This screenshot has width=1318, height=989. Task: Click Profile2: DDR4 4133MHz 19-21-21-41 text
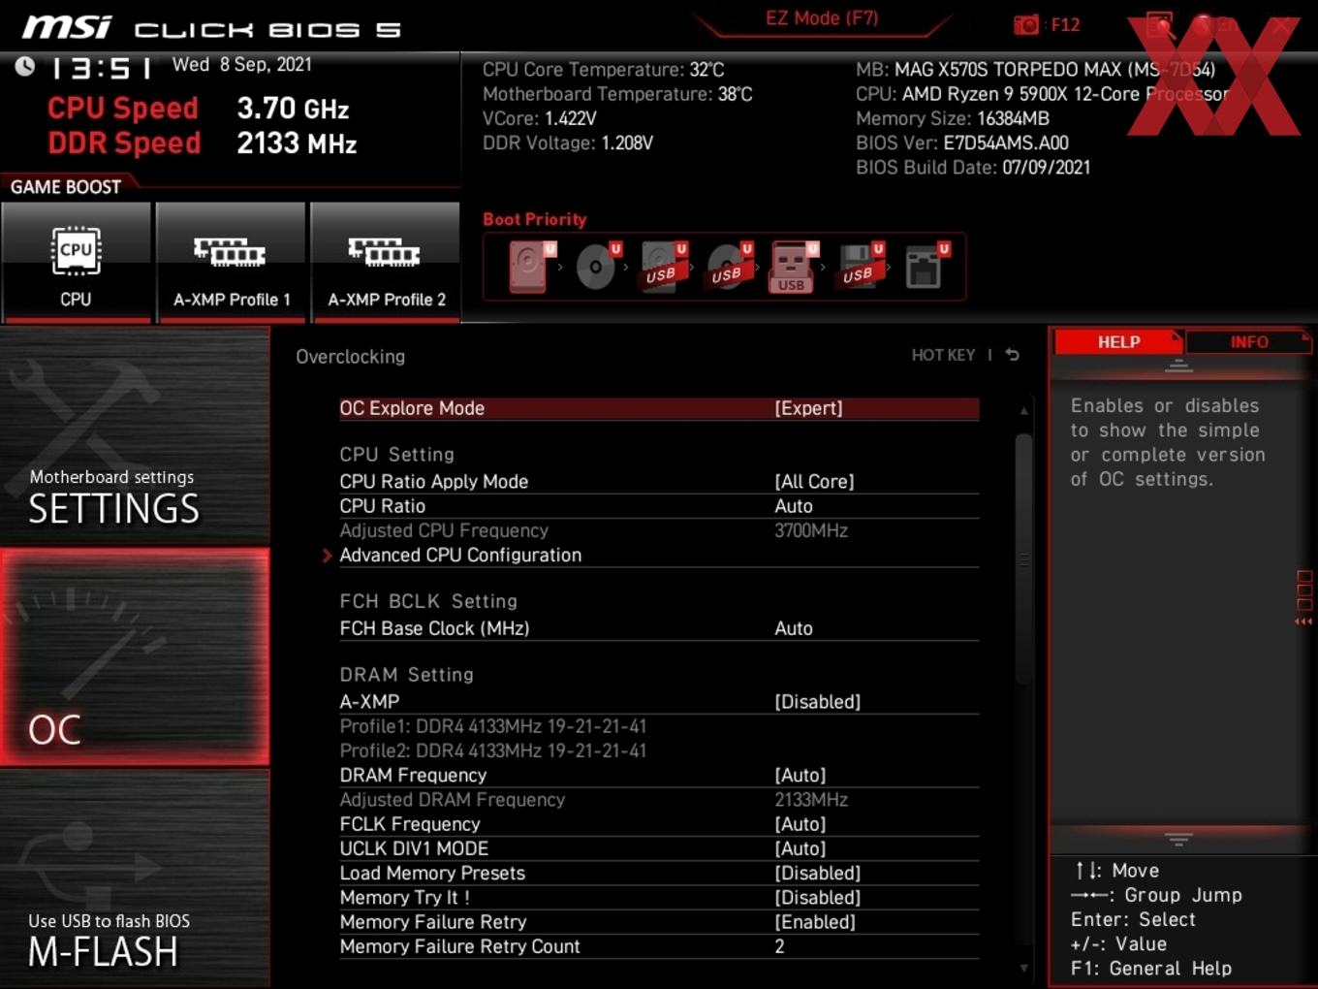pos(492,750)
